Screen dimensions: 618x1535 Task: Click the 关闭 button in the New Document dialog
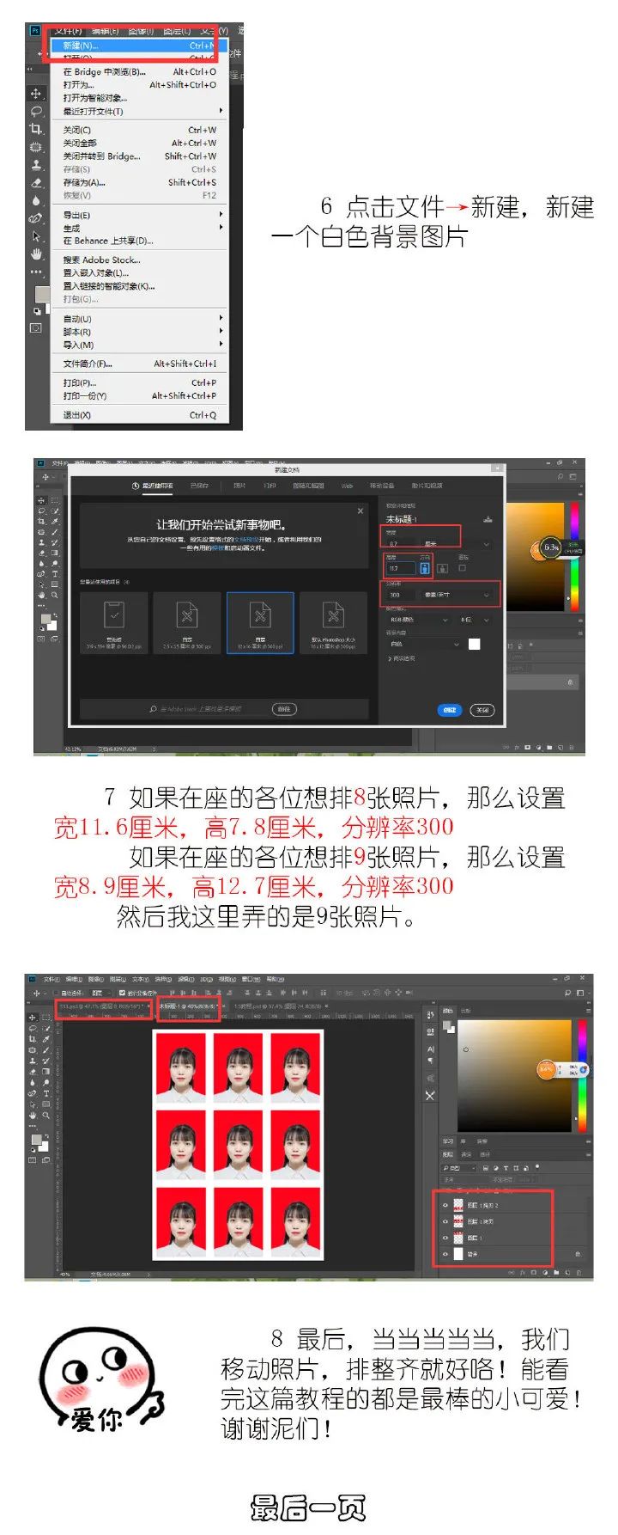click(482, 710)
